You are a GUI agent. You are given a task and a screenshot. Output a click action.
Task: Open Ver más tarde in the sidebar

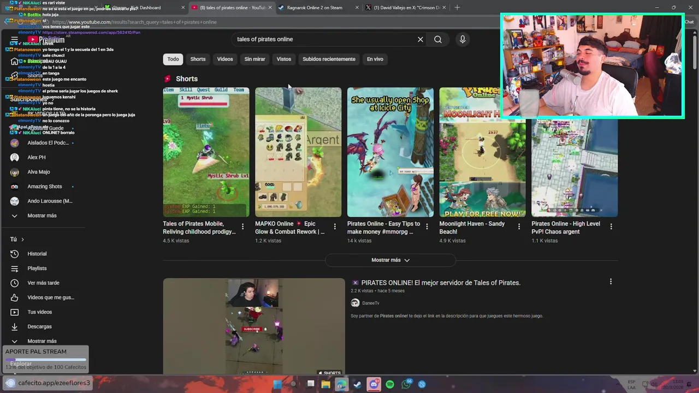point(42,283)
